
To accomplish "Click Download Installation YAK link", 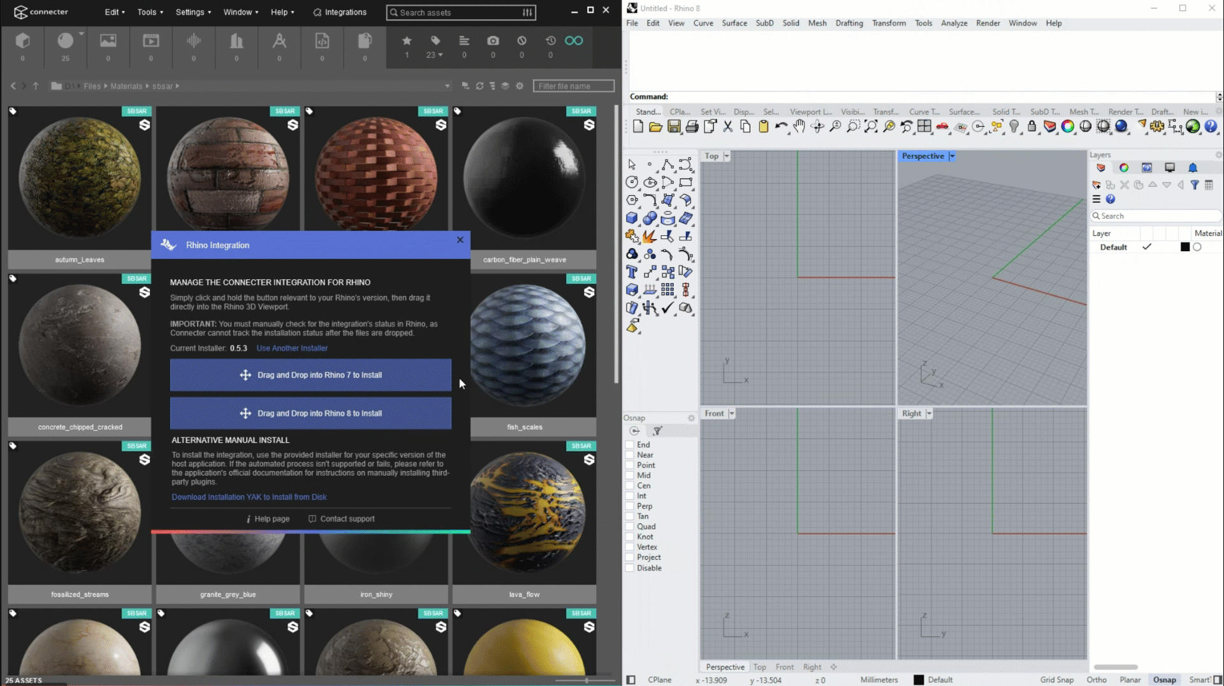I will pos(249,497).
